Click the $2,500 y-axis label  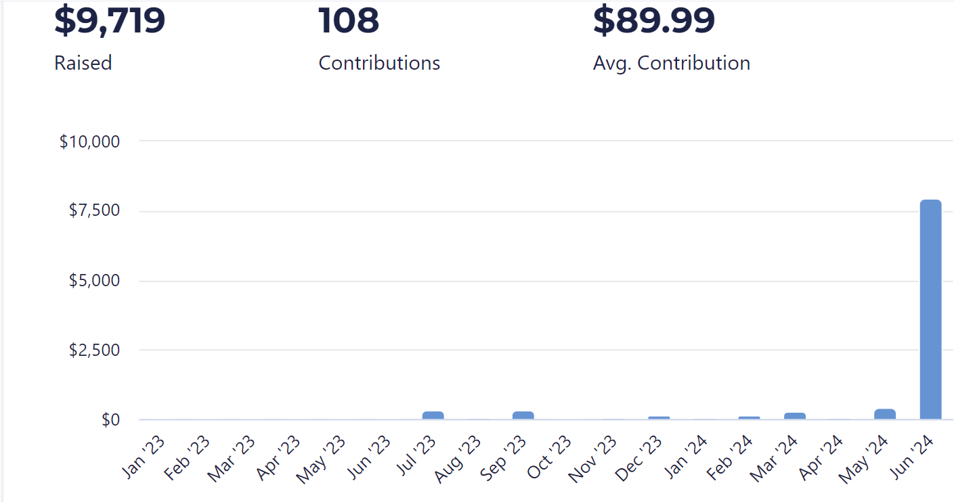coord(94,350)
